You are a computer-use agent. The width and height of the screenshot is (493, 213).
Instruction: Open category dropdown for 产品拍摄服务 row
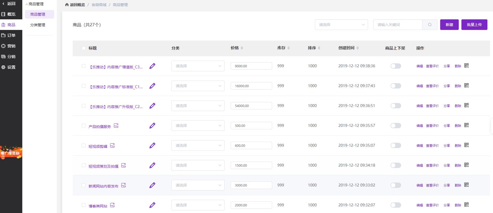coord(198,126)
